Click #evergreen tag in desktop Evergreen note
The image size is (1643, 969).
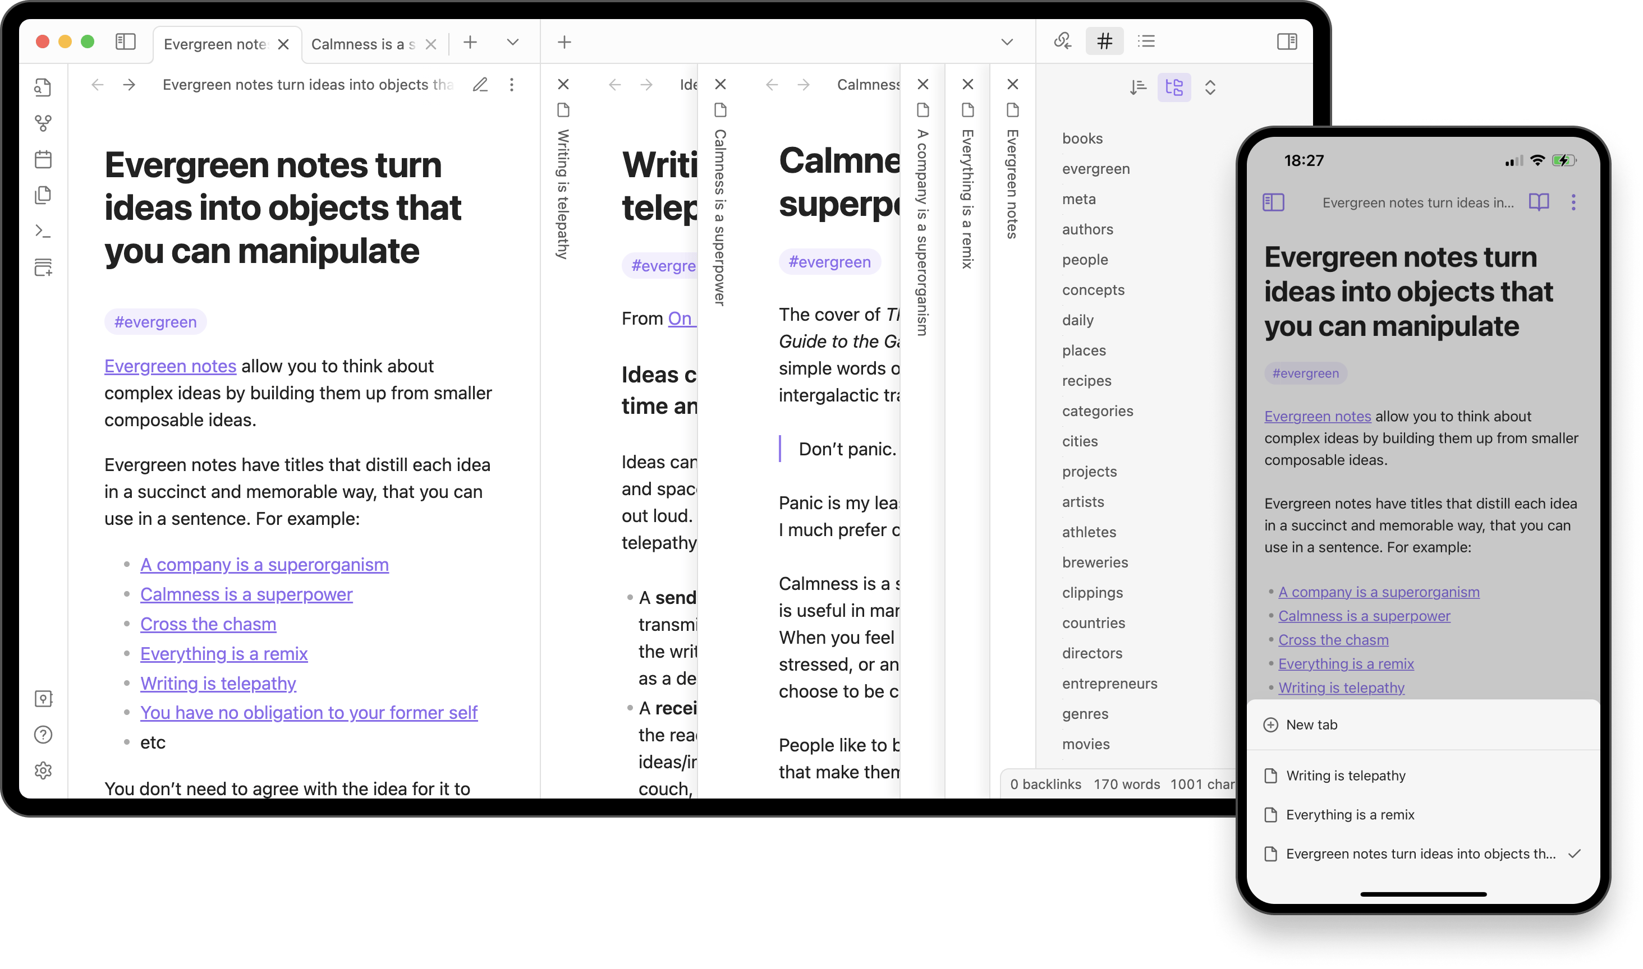click(155, 322)
